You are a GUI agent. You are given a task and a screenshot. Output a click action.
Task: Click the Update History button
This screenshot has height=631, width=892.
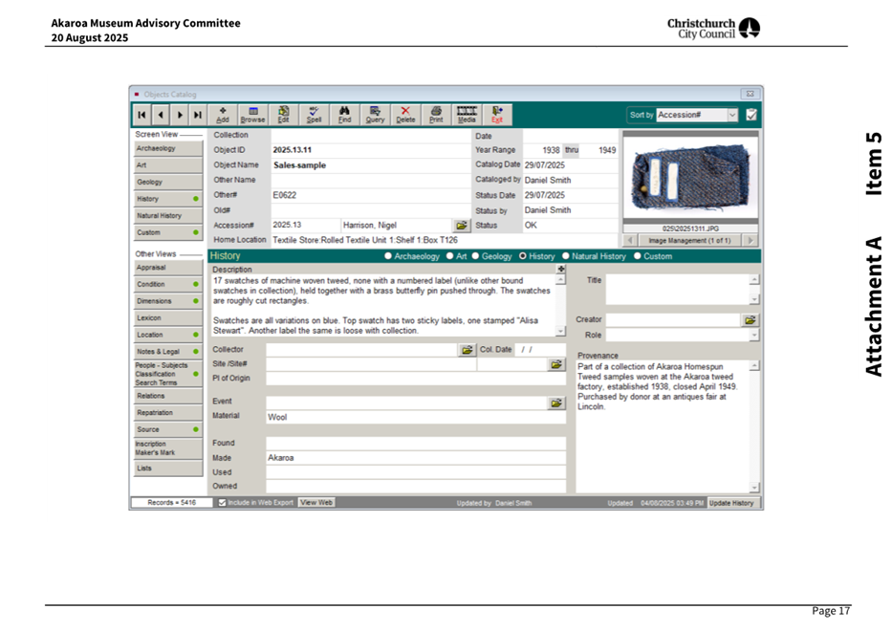(x=732, y=502)
